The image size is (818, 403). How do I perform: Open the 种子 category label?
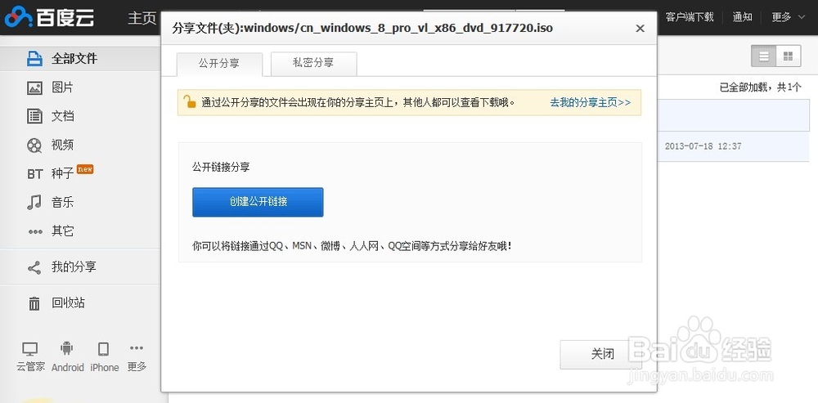63,173
